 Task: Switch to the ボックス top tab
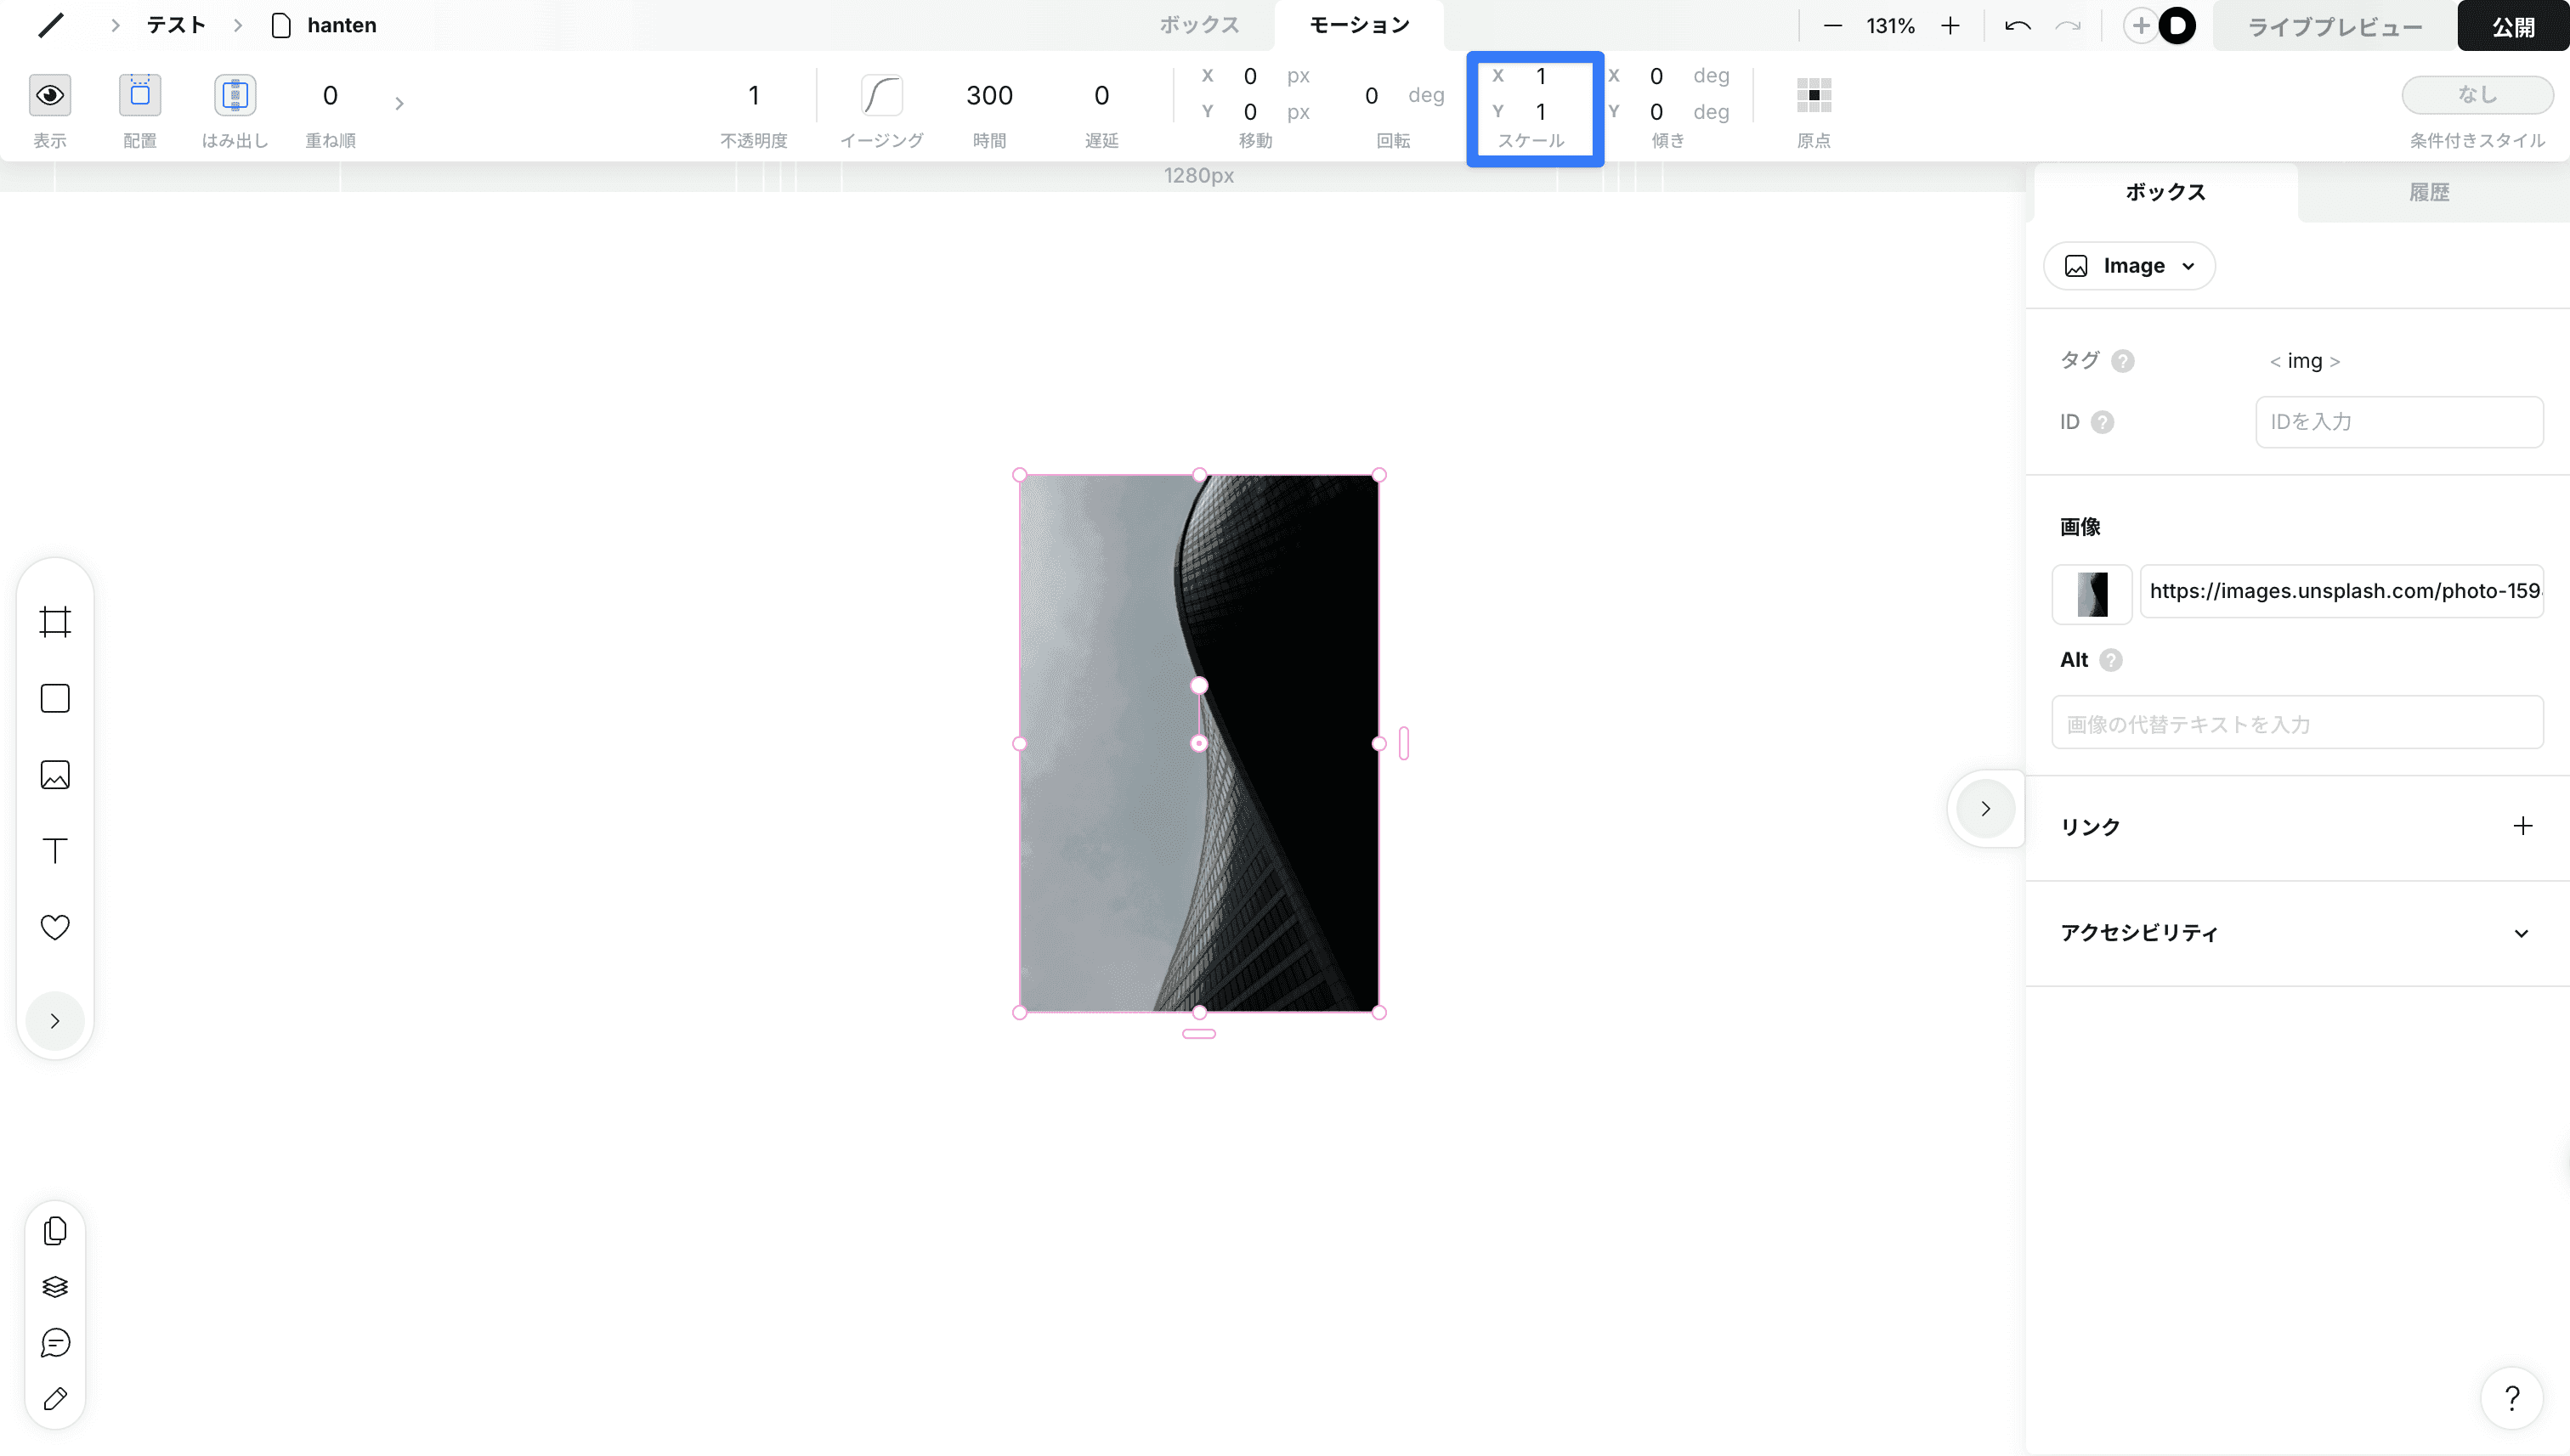pos(1198,25)
